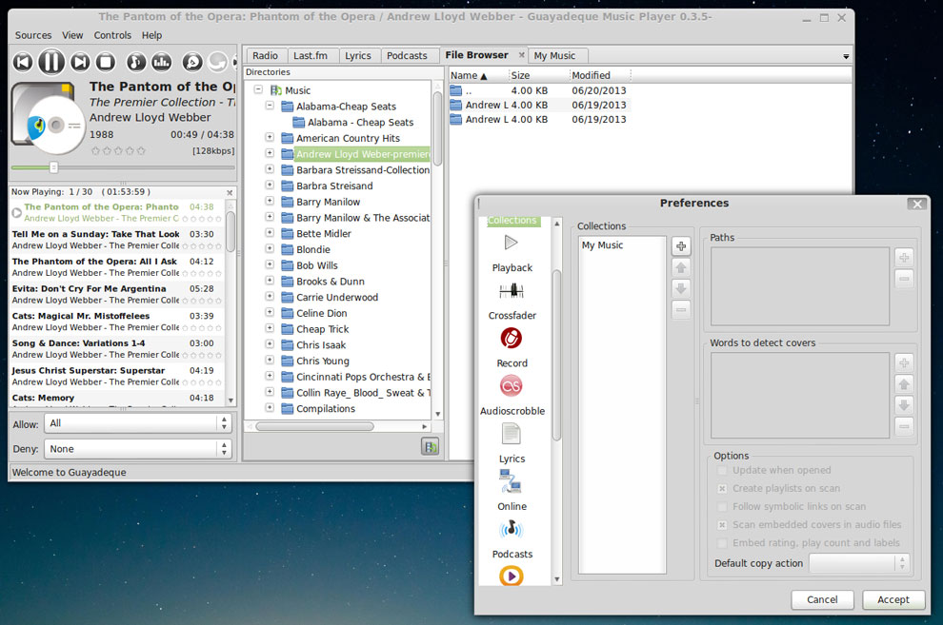Pause the current song
Viewport: 943px width, 625px height.
pos(51,62)
